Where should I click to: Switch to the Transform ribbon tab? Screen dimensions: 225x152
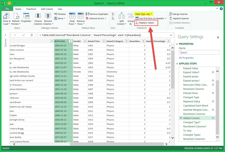(x=31, y=9)
